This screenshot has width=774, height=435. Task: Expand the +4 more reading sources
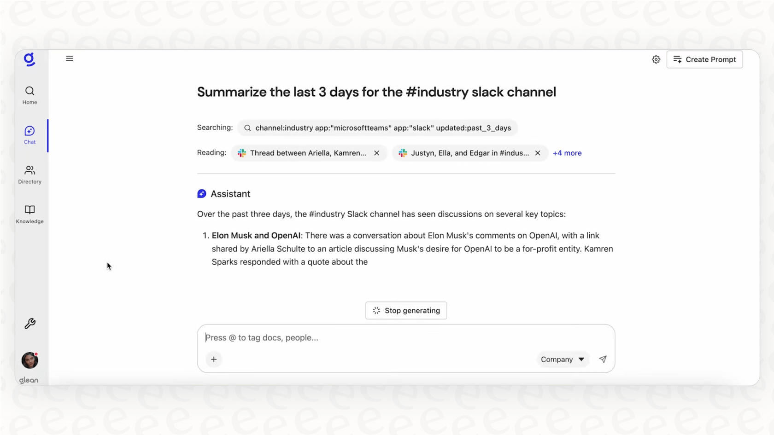(567, 153)
